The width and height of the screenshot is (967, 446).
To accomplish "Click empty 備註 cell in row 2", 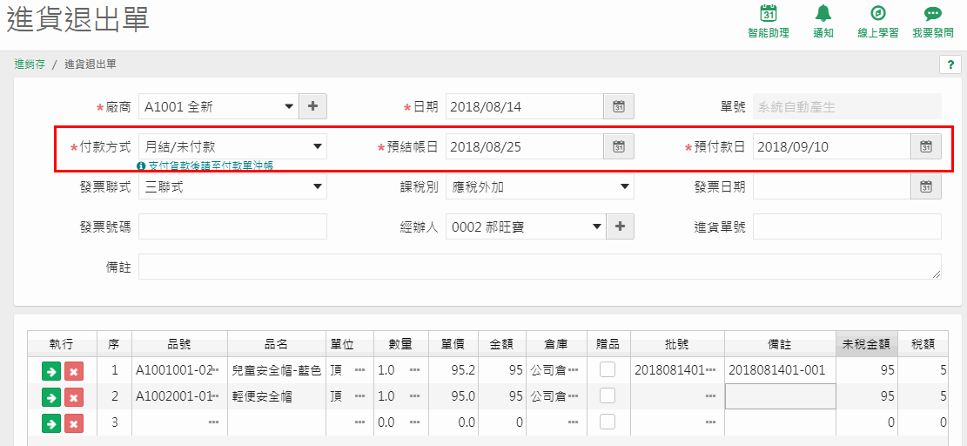I will point(780,396).
